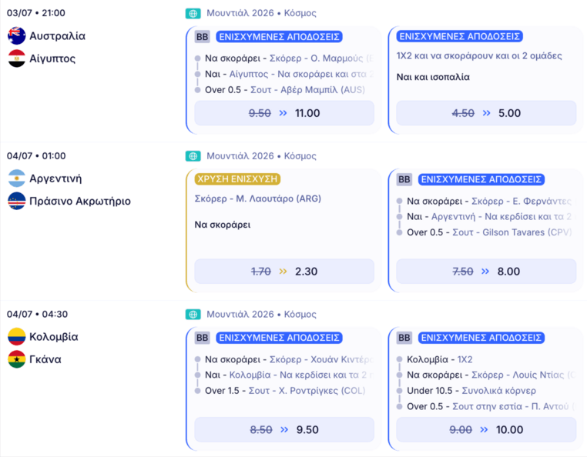Click BB badge in Australia bet builder card
The width and height of the screenshot is (587, 457).
coord(202,37)
